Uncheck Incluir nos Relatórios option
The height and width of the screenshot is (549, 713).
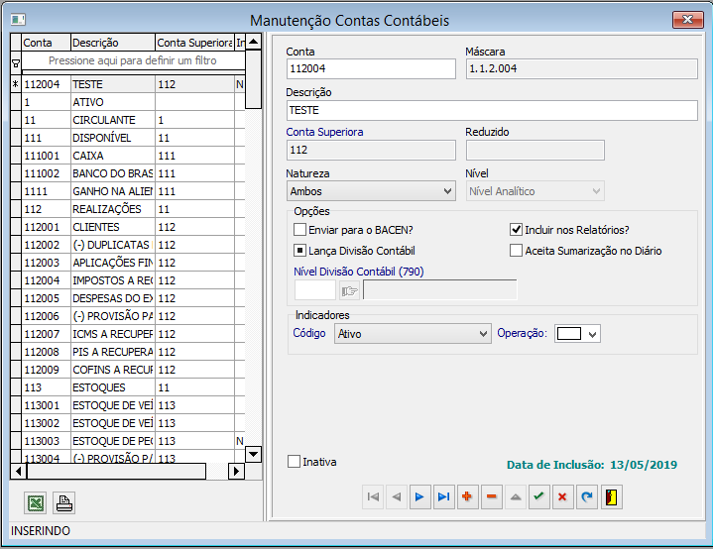pos(516,229)
